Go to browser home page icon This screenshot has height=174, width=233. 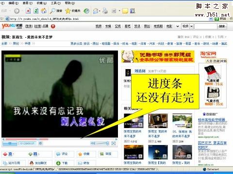point(44,11)
